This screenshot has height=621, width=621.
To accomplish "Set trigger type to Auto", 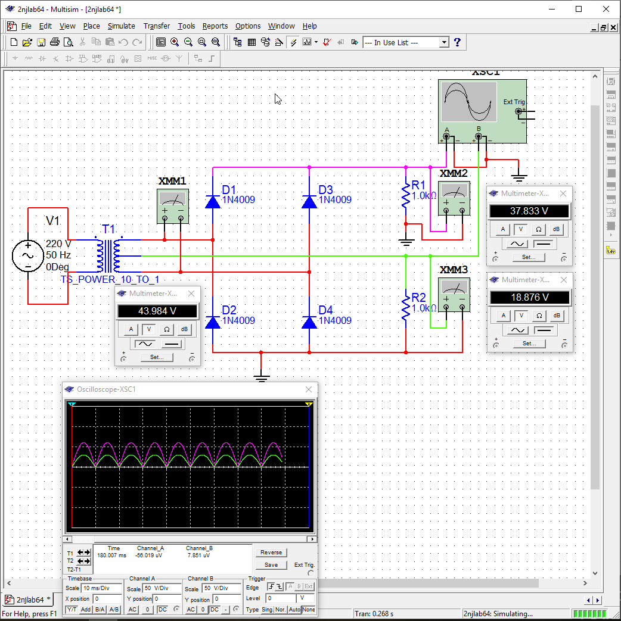I will [x=294, y=610].
